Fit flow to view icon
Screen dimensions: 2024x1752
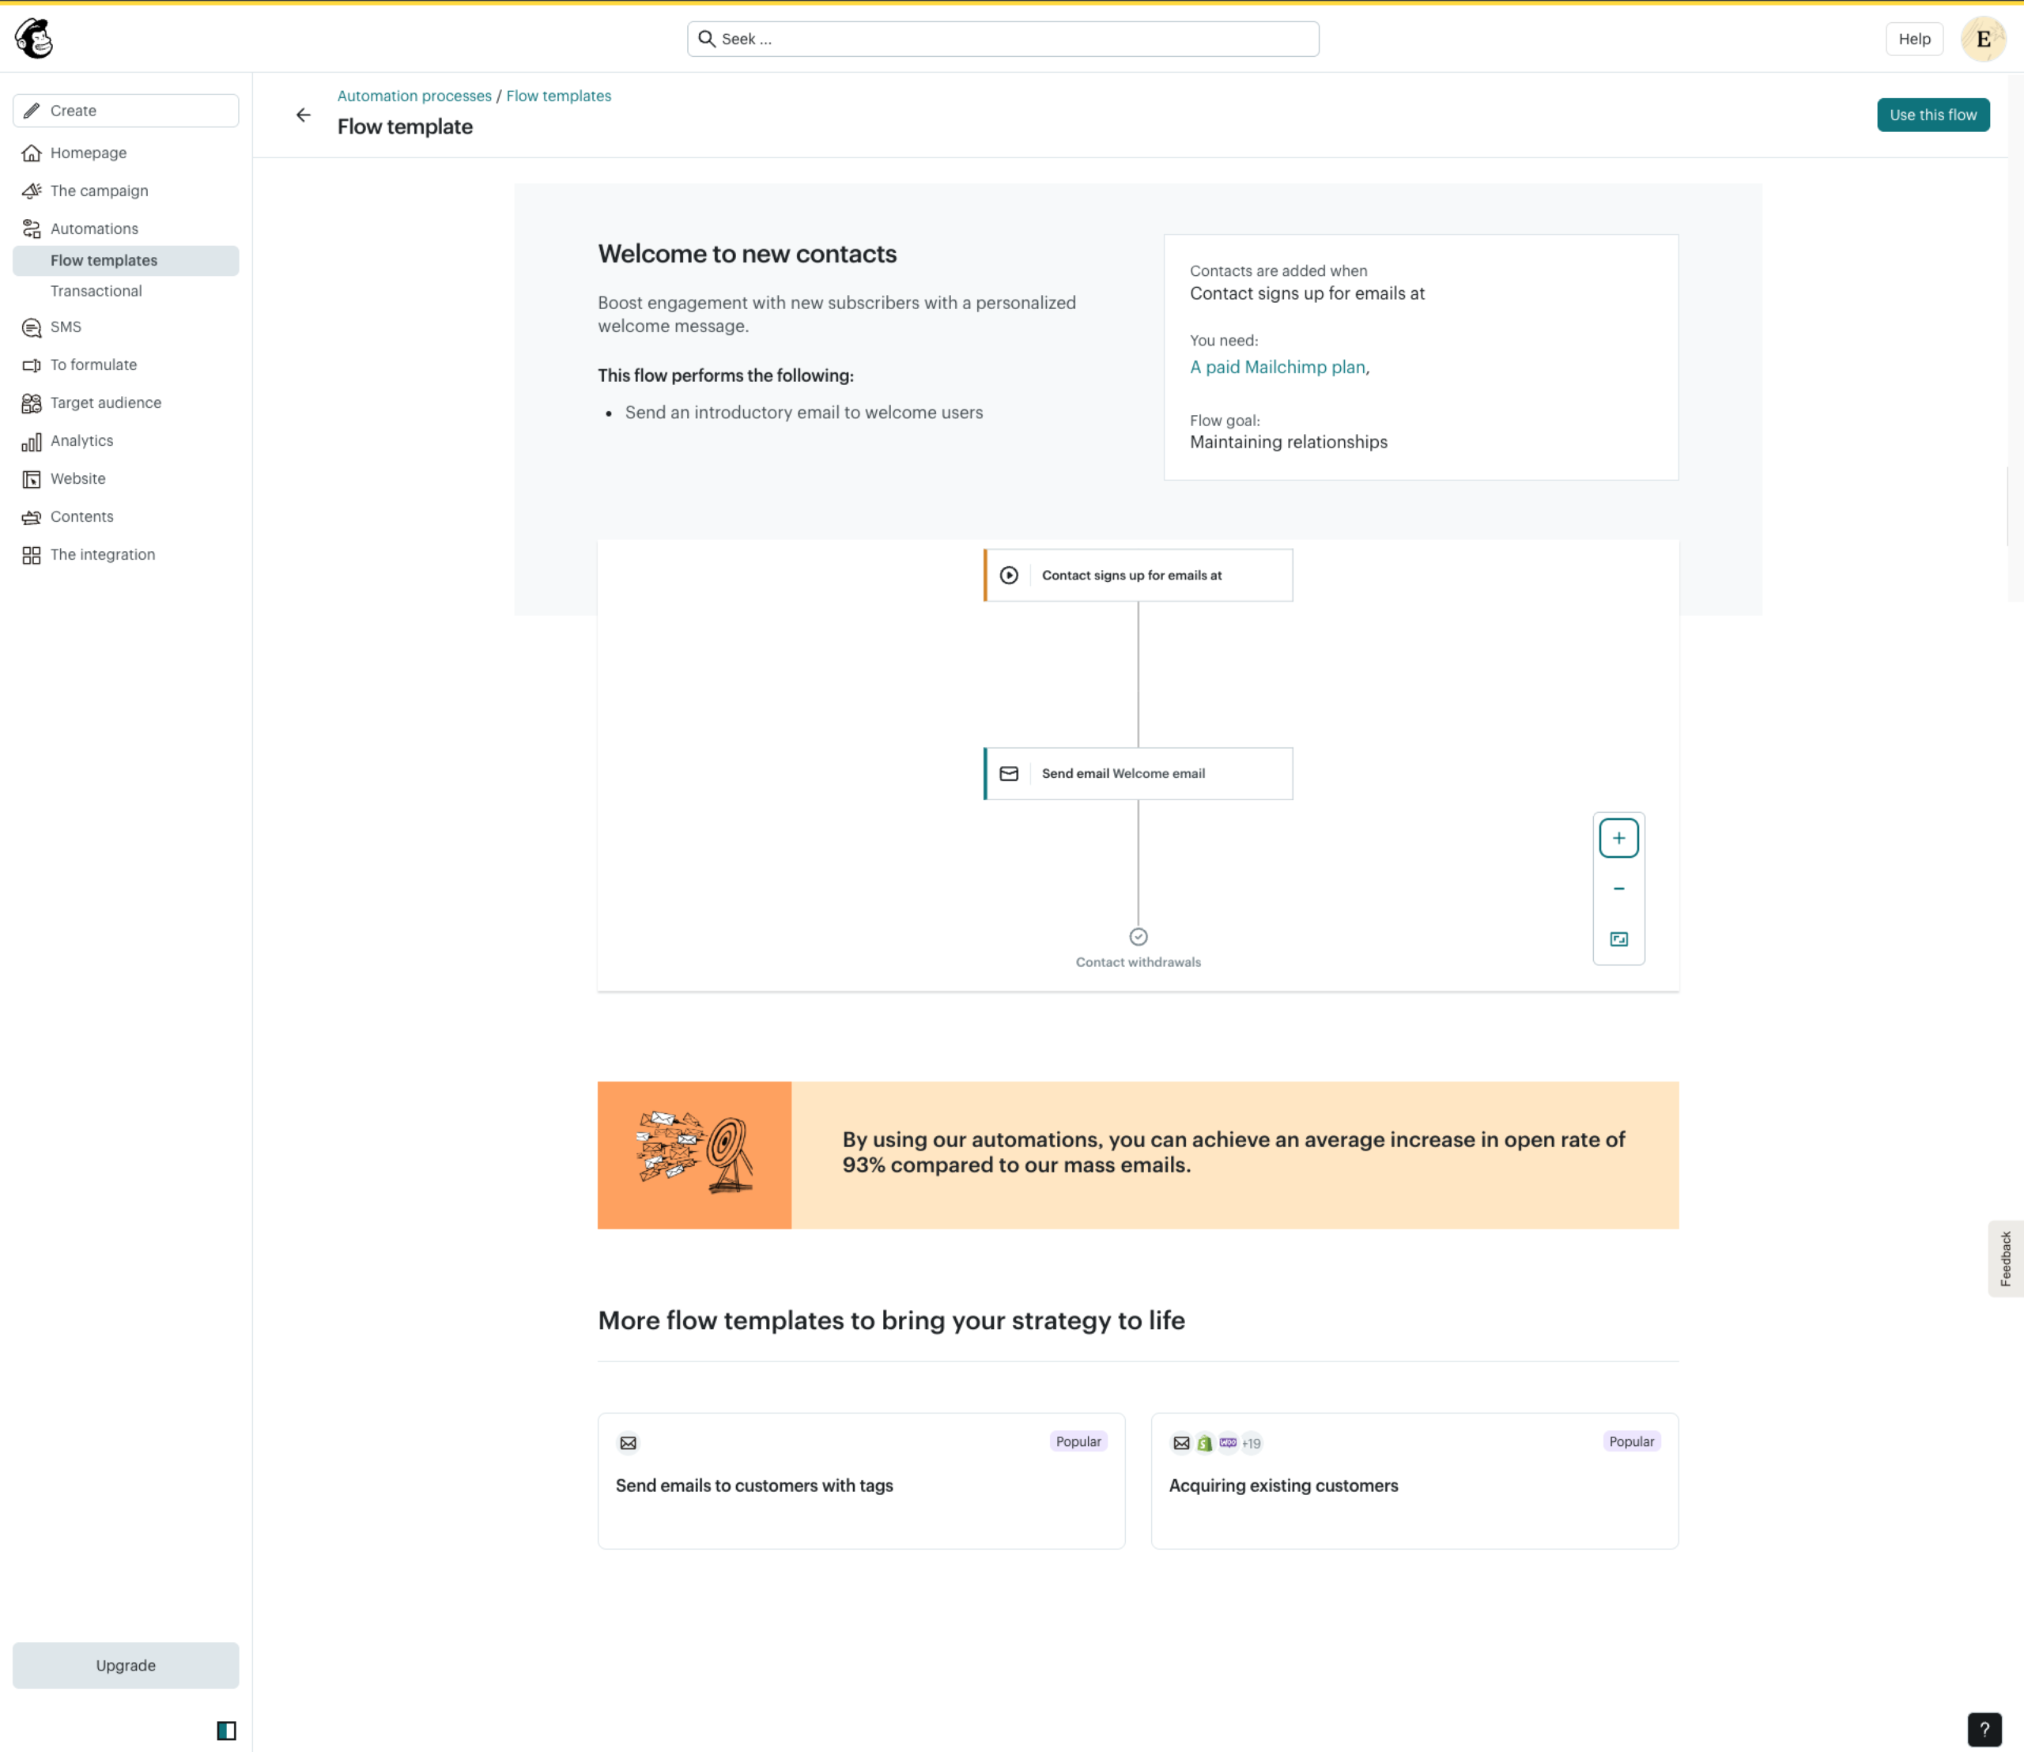[1618, 939]
